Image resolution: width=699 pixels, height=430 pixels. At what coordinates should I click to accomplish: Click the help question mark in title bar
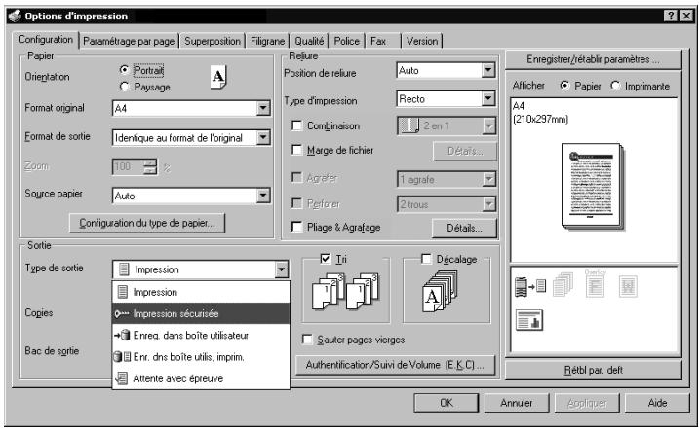[672, 16]
